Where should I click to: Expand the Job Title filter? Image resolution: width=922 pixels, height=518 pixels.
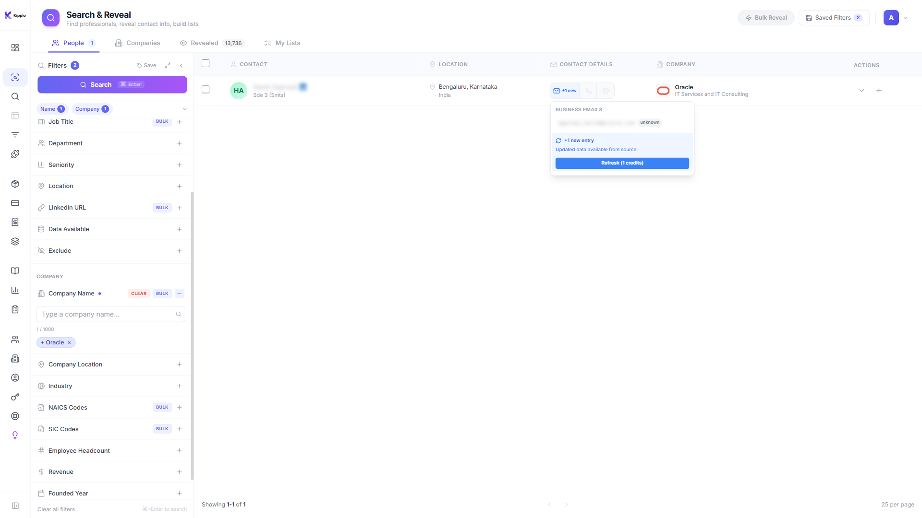(x=179, y=122)
